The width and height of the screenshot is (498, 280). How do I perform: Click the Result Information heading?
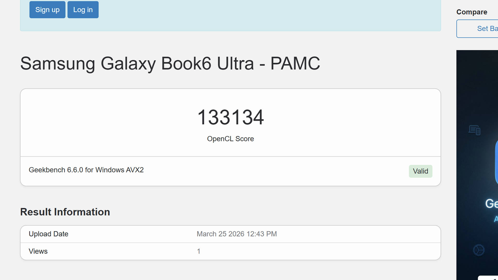click(65, 212)
